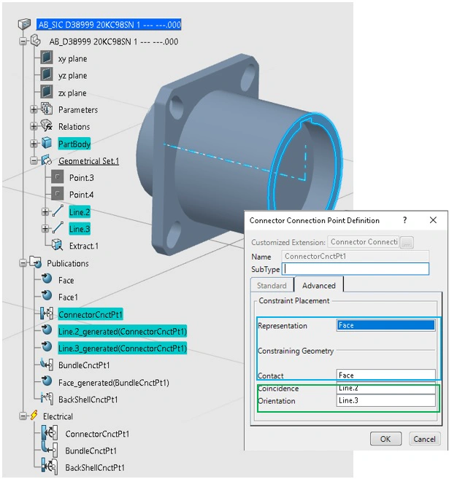Expand the Relations node
This screenshot has height=479, width=449.
[34, 126]
